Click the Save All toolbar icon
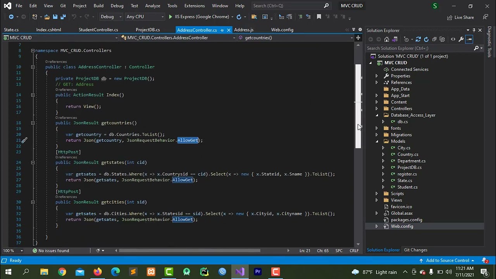The image size is (496, 279). tap(63, 17)
